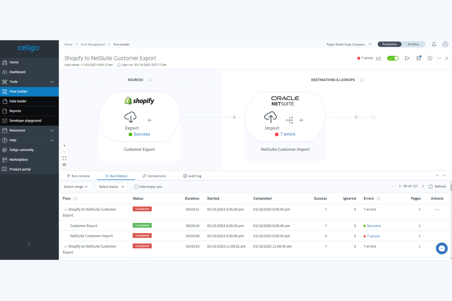Open the flow schedule calendar icon

pyautogui.click(x=419, y=58)
